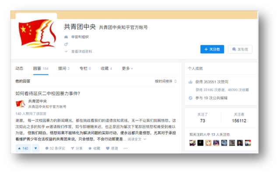The image size is (280, 175).
Task: Click the male gender symbol icon
Action: [x=66, y=44]
